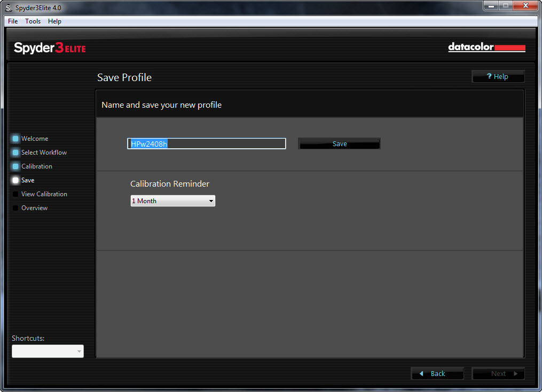Click the Spyder3Elite logo in header
This screenshot has height=392, width=542.
(x=50, y=48)
